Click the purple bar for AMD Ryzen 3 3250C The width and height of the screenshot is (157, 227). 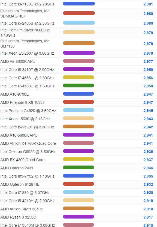(x=78, y=217)
